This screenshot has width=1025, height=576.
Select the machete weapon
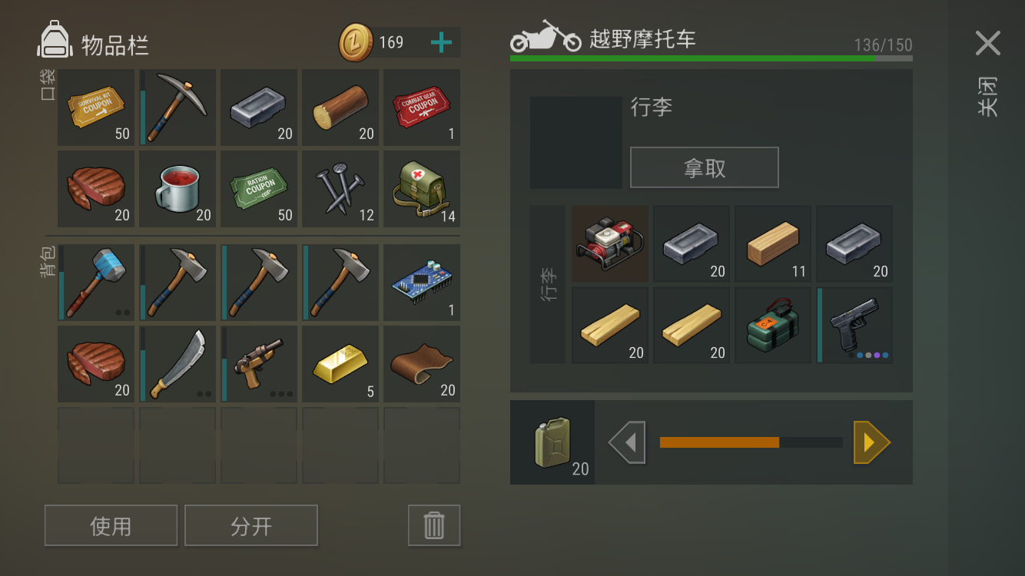[x=177, y=364]
